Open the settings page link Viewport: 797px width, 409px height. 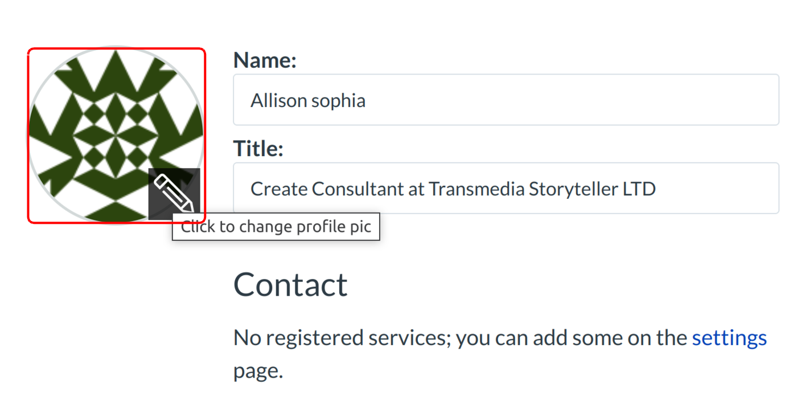click(x=729, y=338)
